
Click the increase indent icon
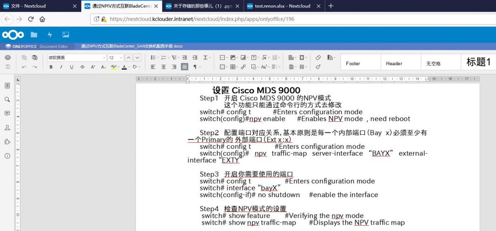195,58
